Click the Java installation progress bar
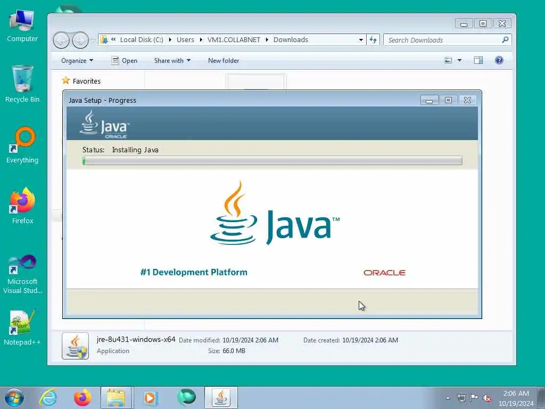 (x=272, y=160)
